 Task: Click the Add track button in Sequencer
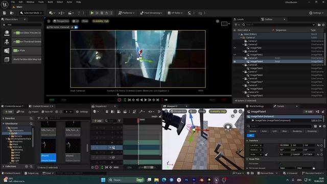(x=98, y=121)
